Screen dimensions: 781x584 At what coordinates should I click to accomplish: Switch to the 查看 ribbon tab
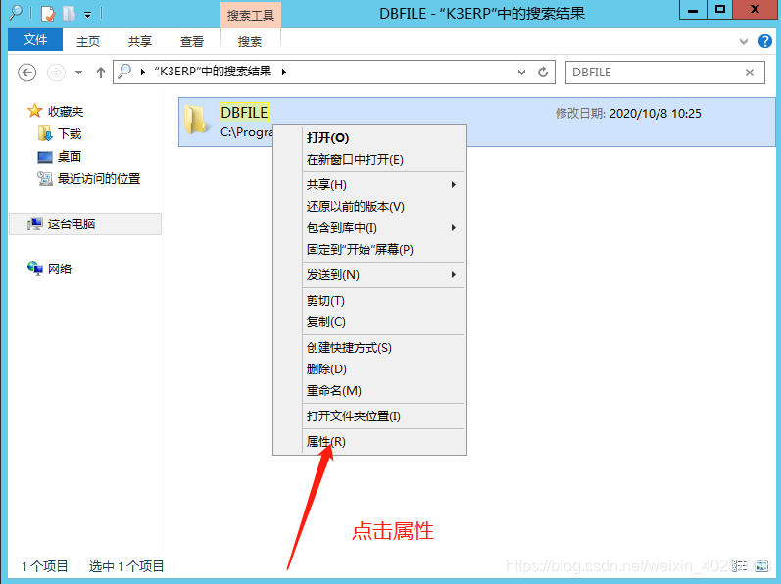click(x=192, y=41)
